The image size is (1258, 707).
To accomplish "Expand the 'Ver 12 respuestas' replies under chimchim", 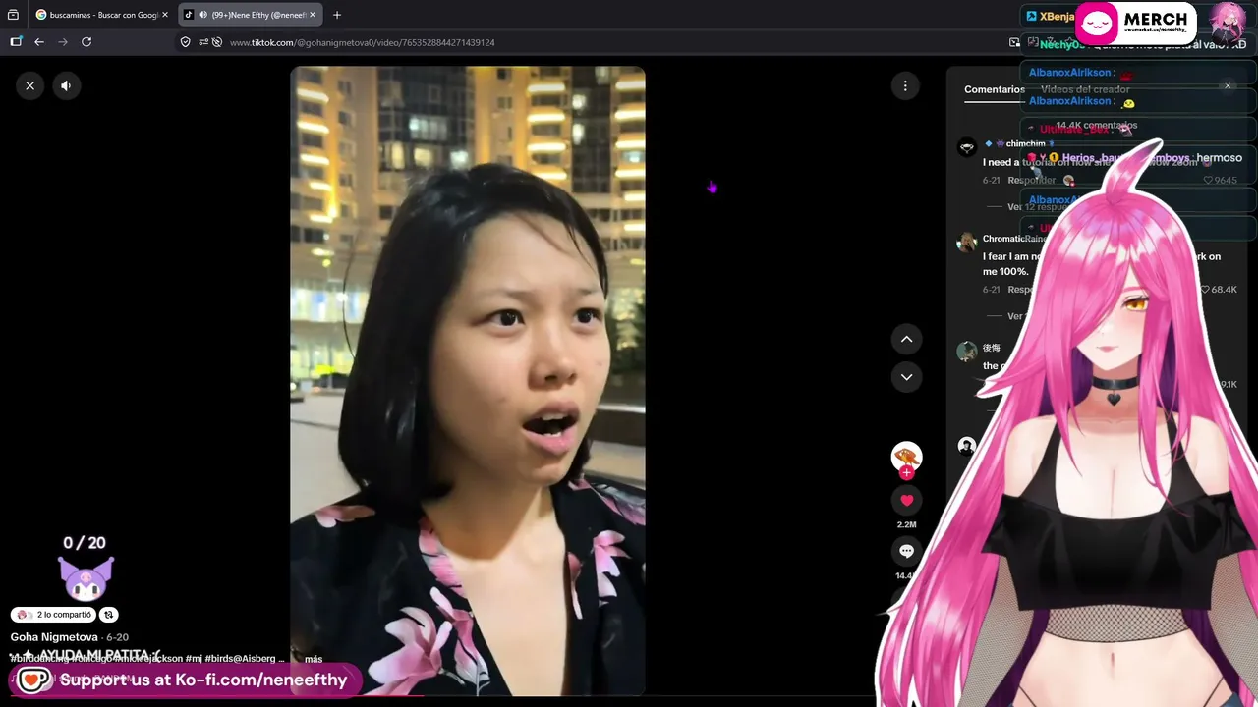I will pyautogui.click(x=1037, y=207).
